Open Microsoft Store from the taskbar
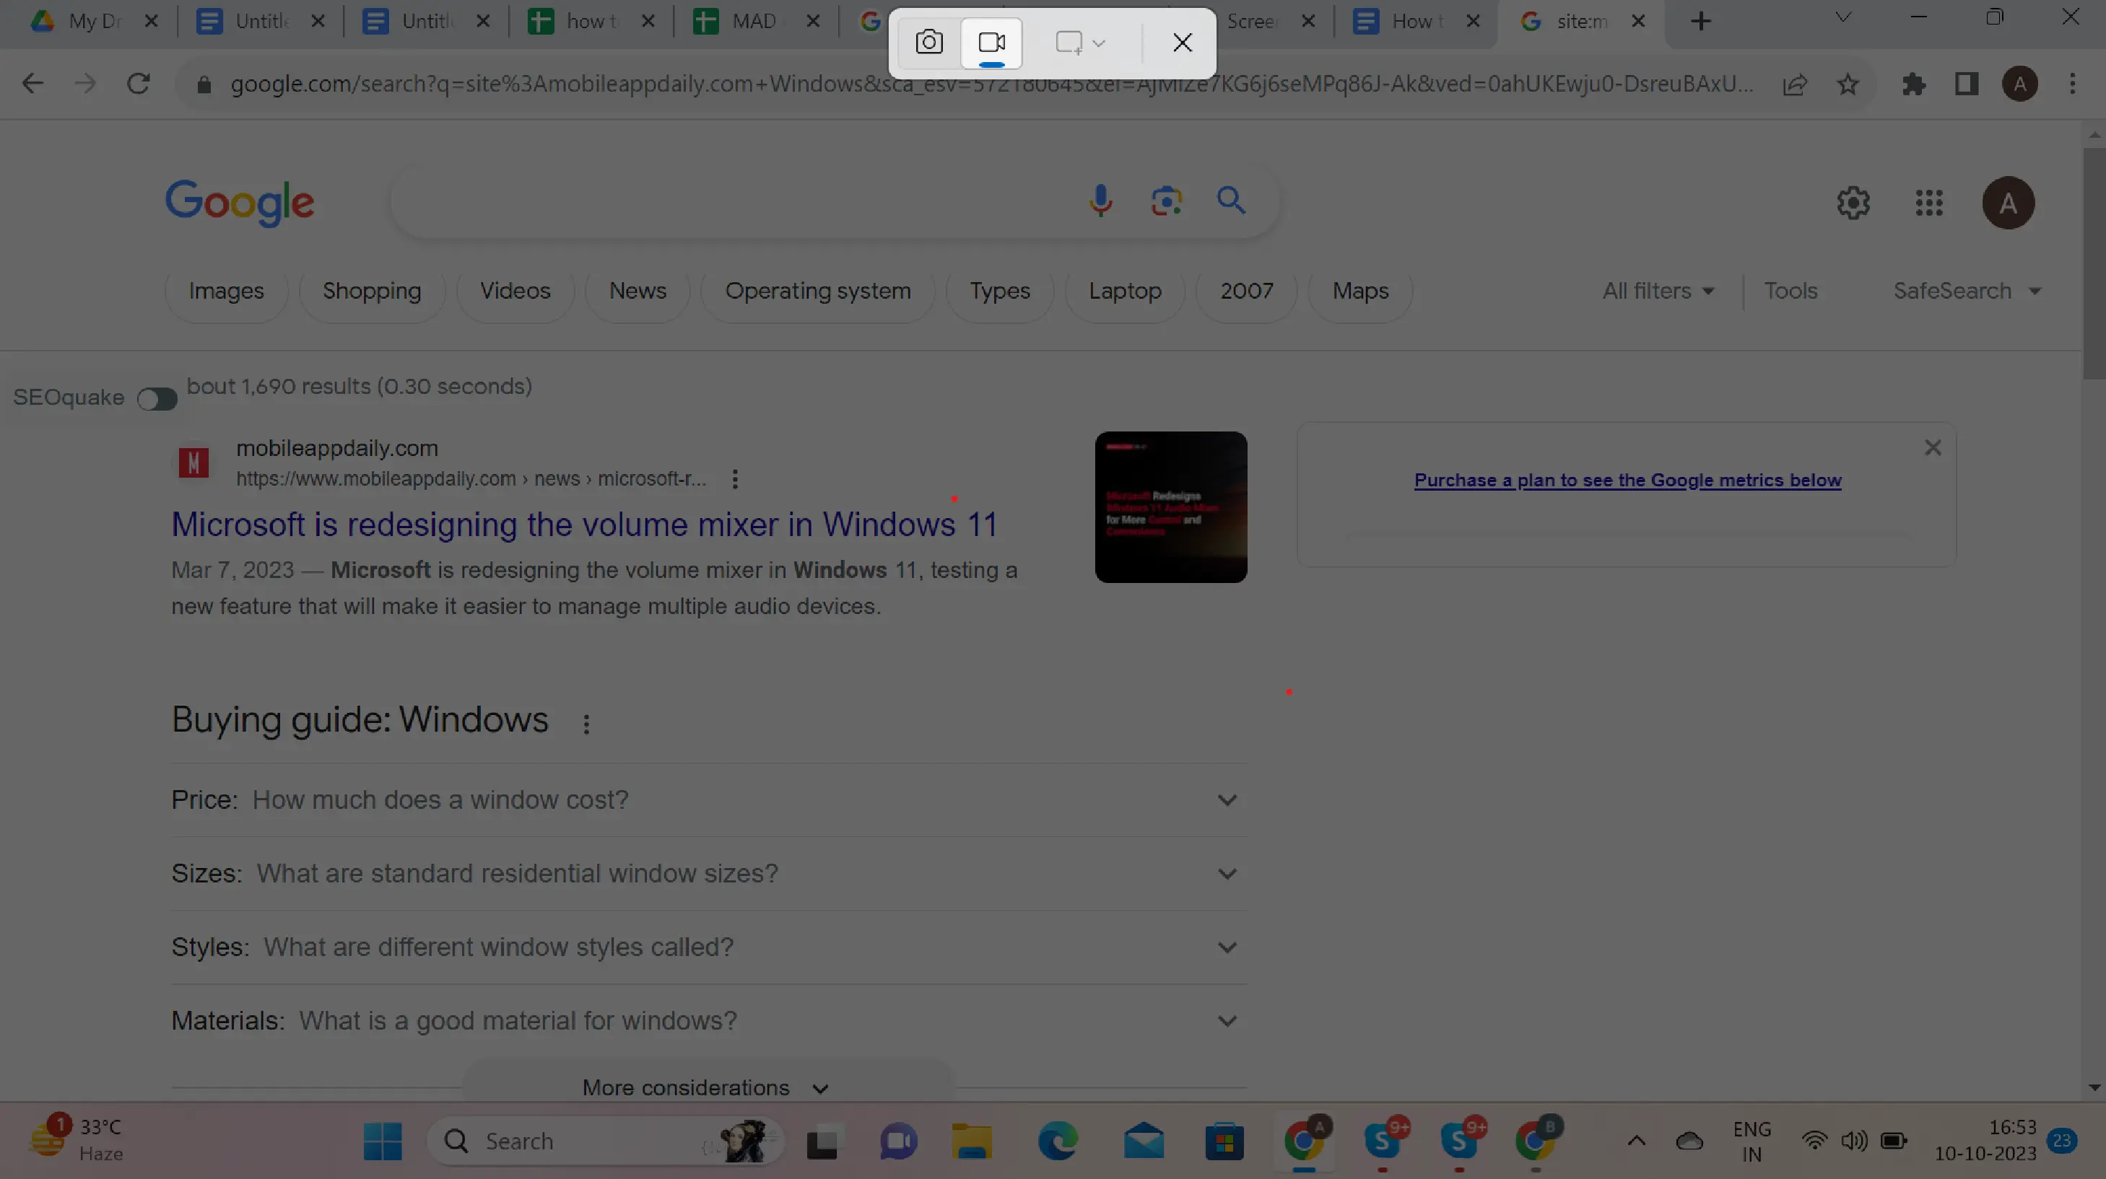 pyautogui.click(x=1224, y=1141)
